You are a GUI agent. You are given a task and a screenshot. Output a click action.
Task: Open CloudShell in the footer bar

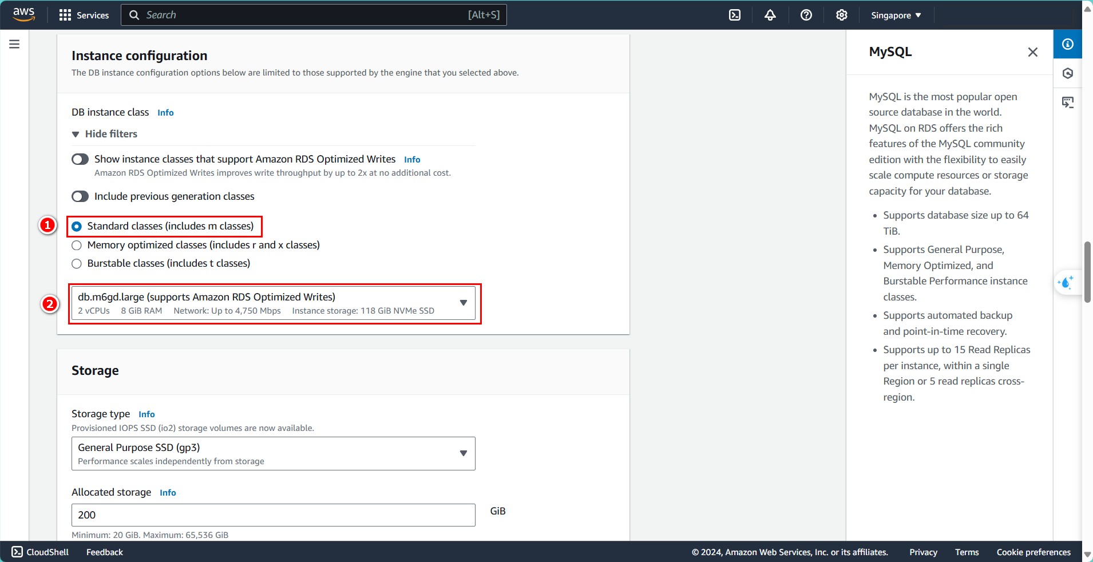40,552
